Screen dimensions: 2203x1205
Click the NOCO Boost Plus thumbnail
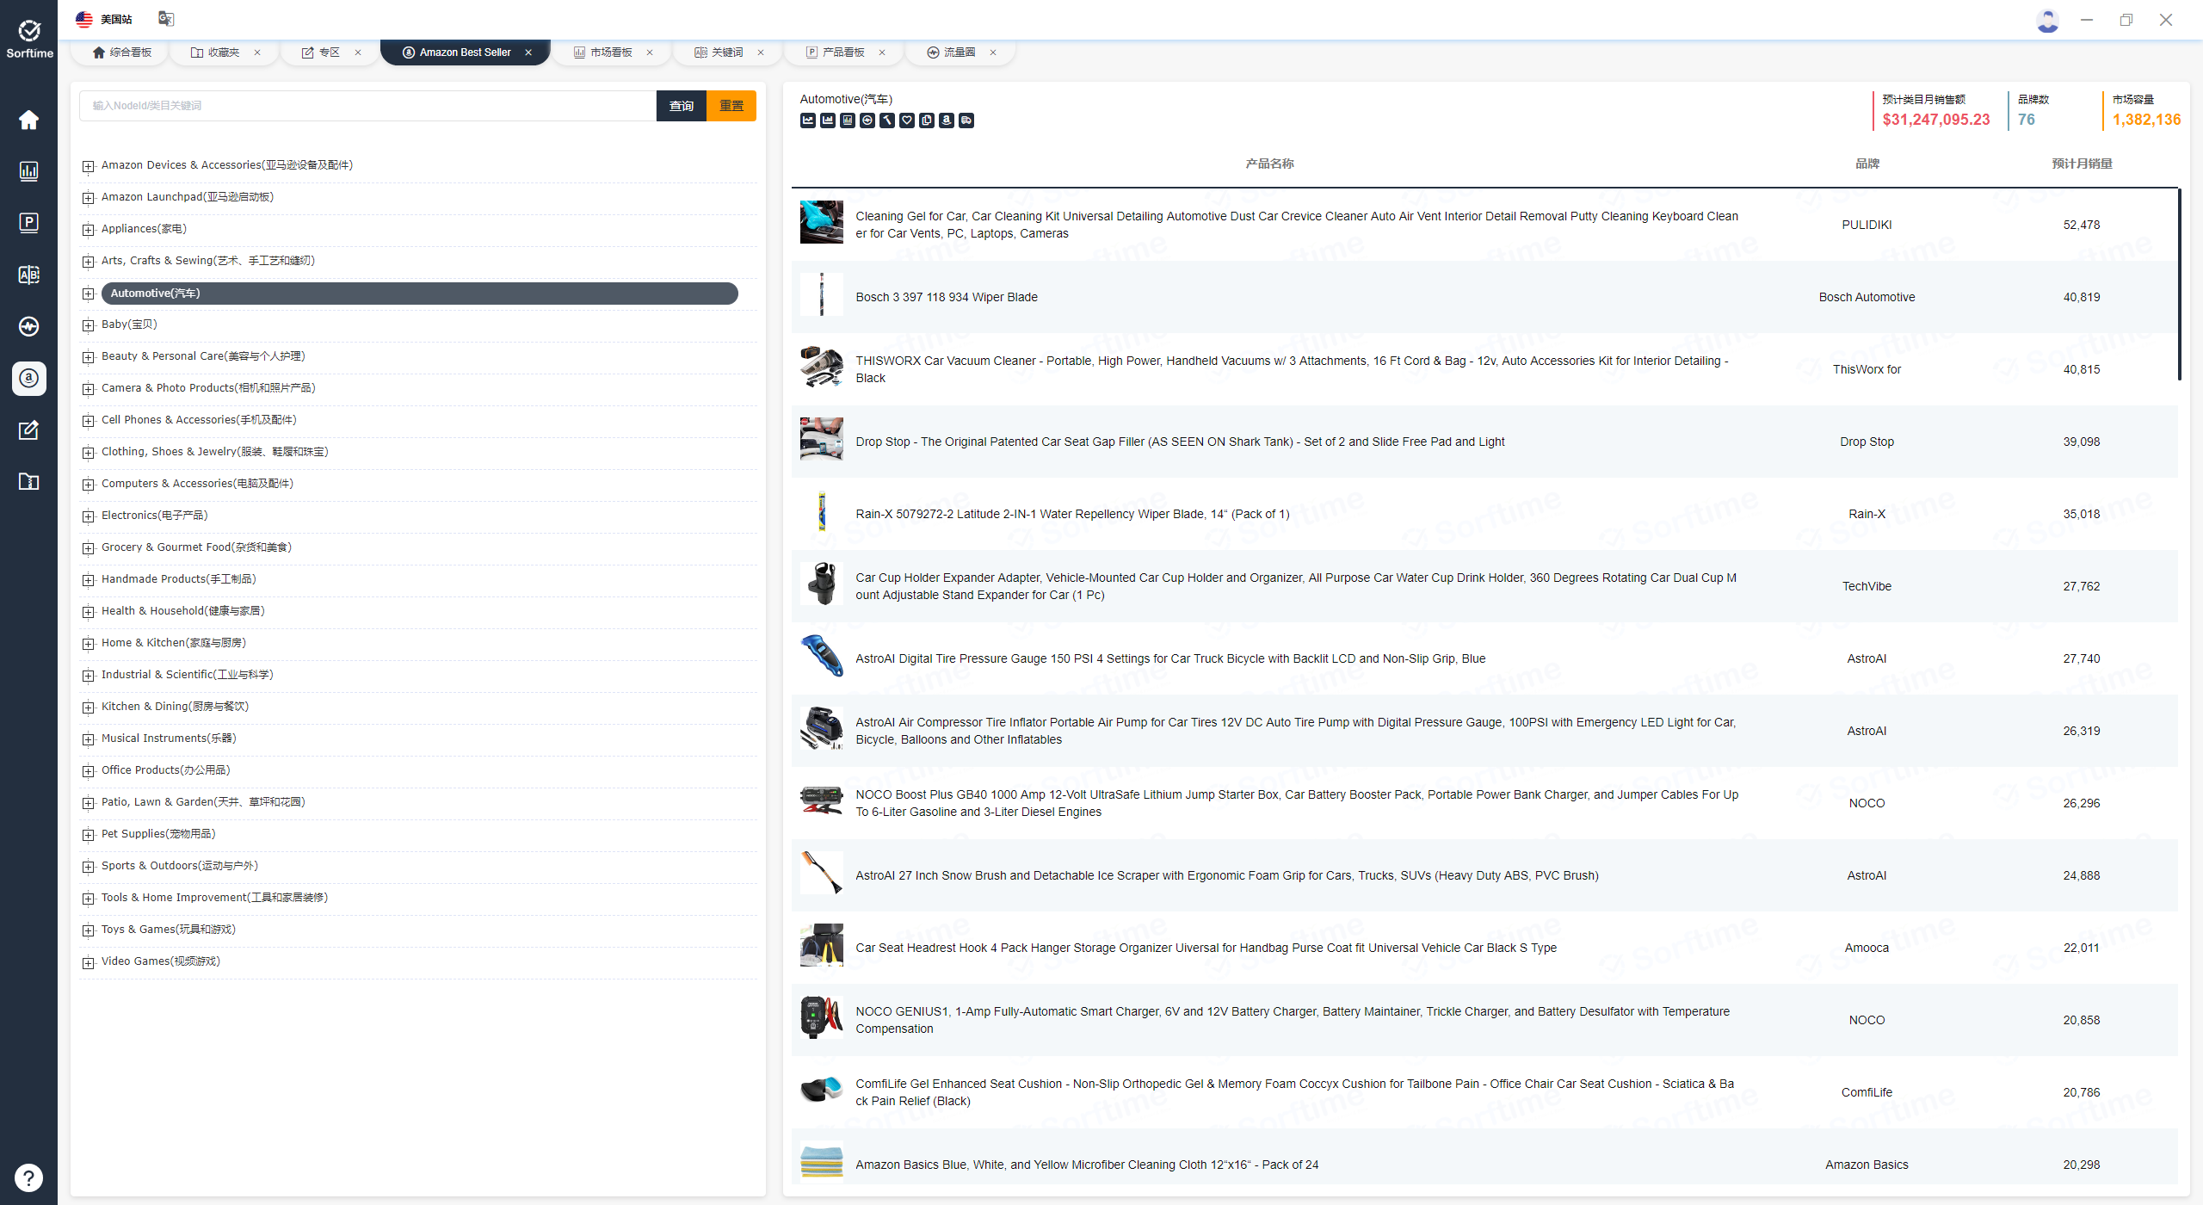(822, 800)
